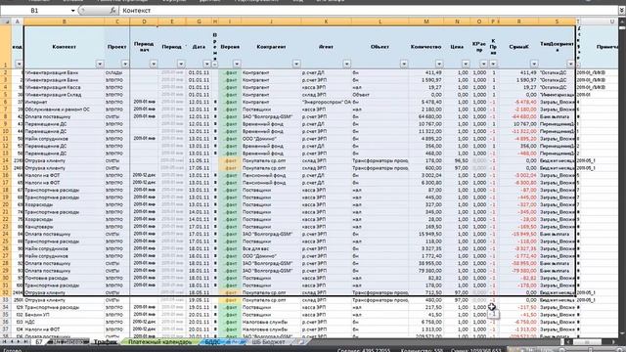The image size is (626, 352).
Task: Open the СуммаК column filter dropdown
Action: pyautogui.click(x=534, y=64)
